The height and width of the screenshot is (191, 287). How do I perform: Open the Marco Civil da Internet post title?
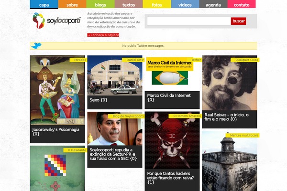pos(169,97)
